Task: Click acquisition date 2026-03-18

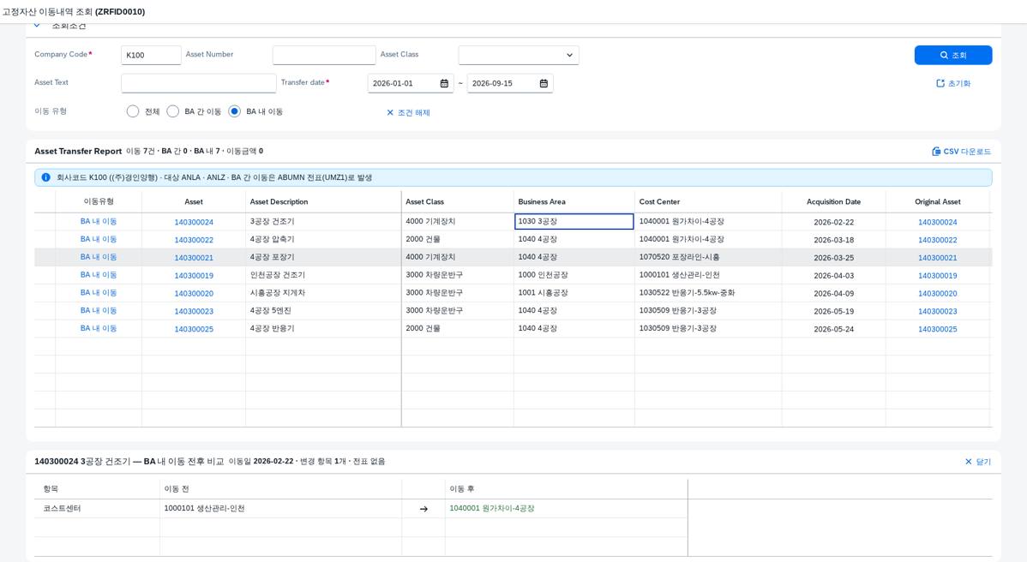Action: point(834,240)
